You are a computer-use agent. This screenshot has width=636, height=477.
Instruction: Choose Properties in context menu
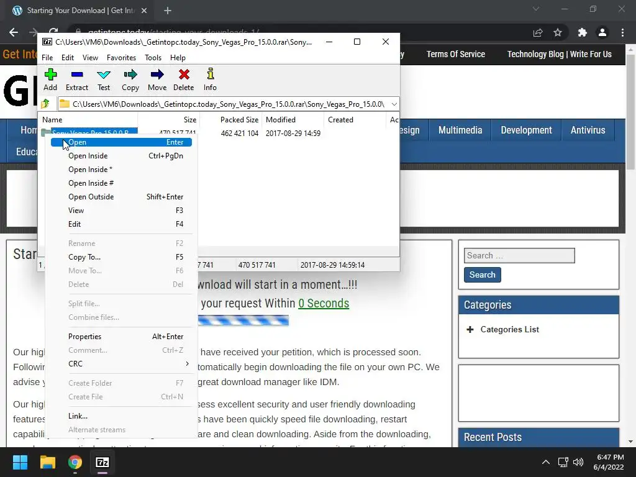click(121, 336)
